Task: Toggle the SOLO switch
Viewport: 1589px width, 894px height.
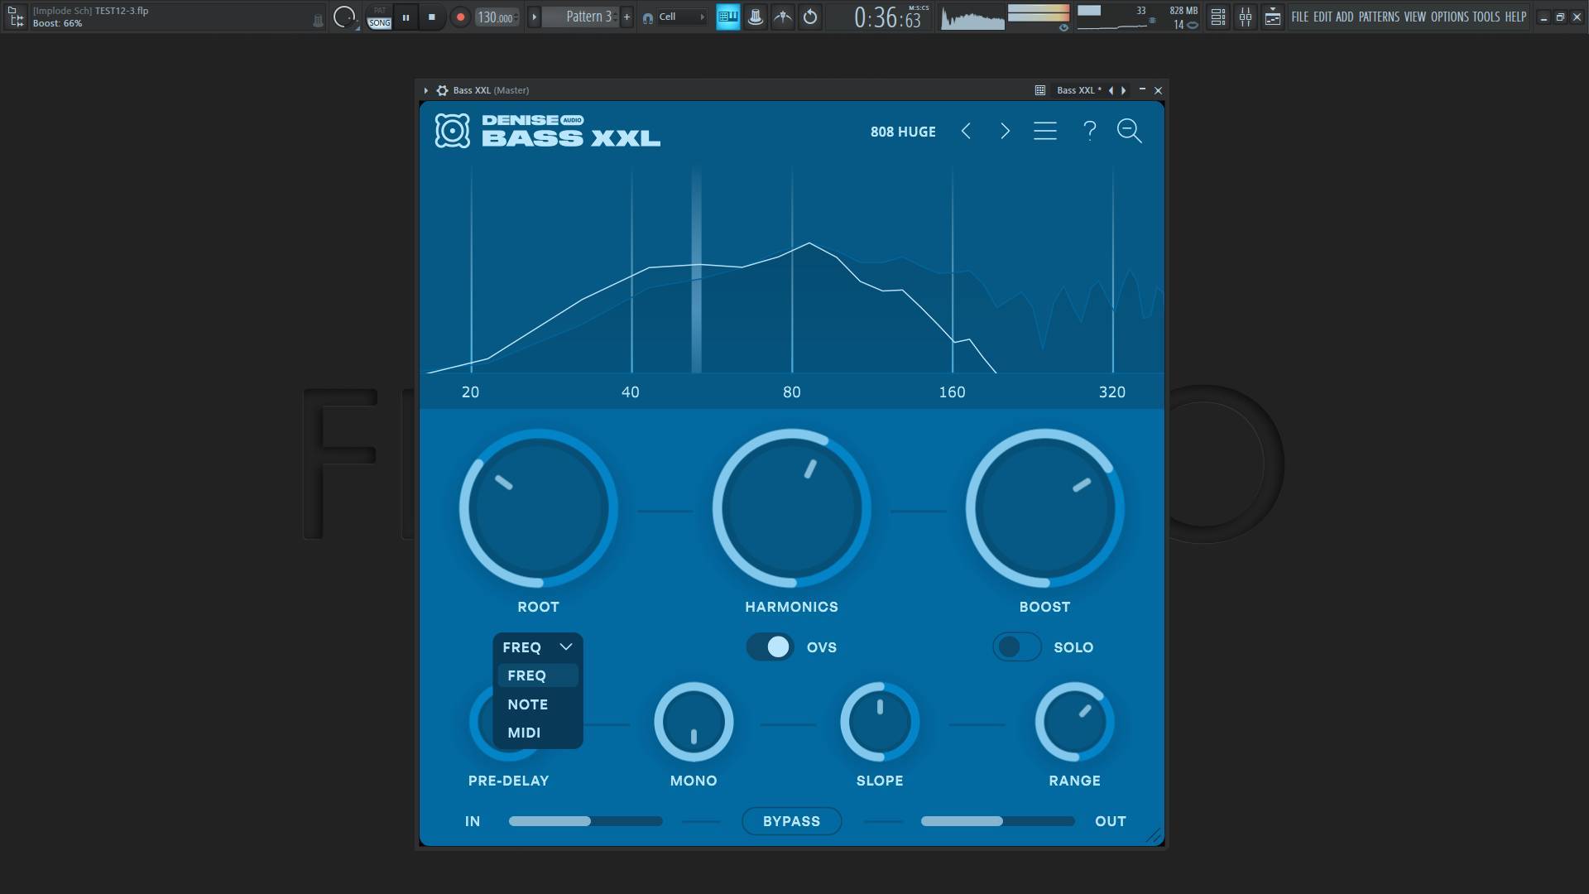Action: pyautogui.click(x=1017, y=647)
